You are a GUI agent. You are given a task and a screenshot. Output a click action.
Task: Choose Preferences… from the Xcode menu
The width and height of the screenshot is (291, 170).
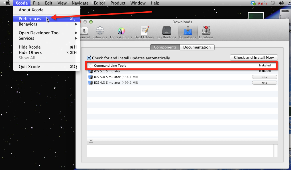32,19
